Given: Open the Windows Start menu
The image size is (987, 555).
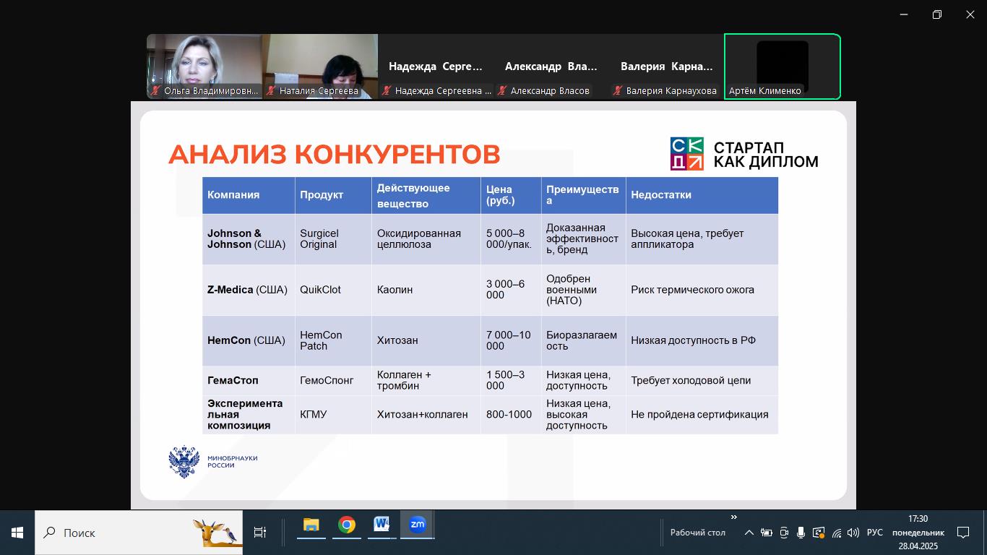Looking at the screenshot, I should tap(17, 533).
